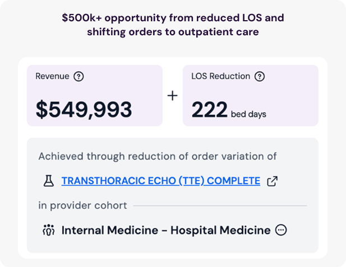Click the 'in provider cohort' text

point(83,205)
